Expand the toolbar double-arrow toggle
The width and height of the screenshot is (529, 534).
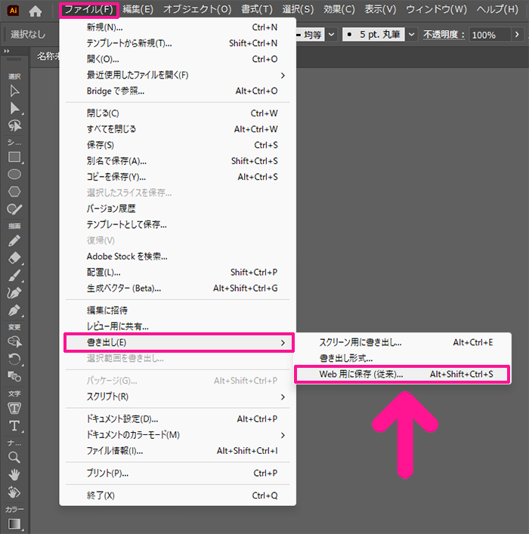click(x=7, y=51)
